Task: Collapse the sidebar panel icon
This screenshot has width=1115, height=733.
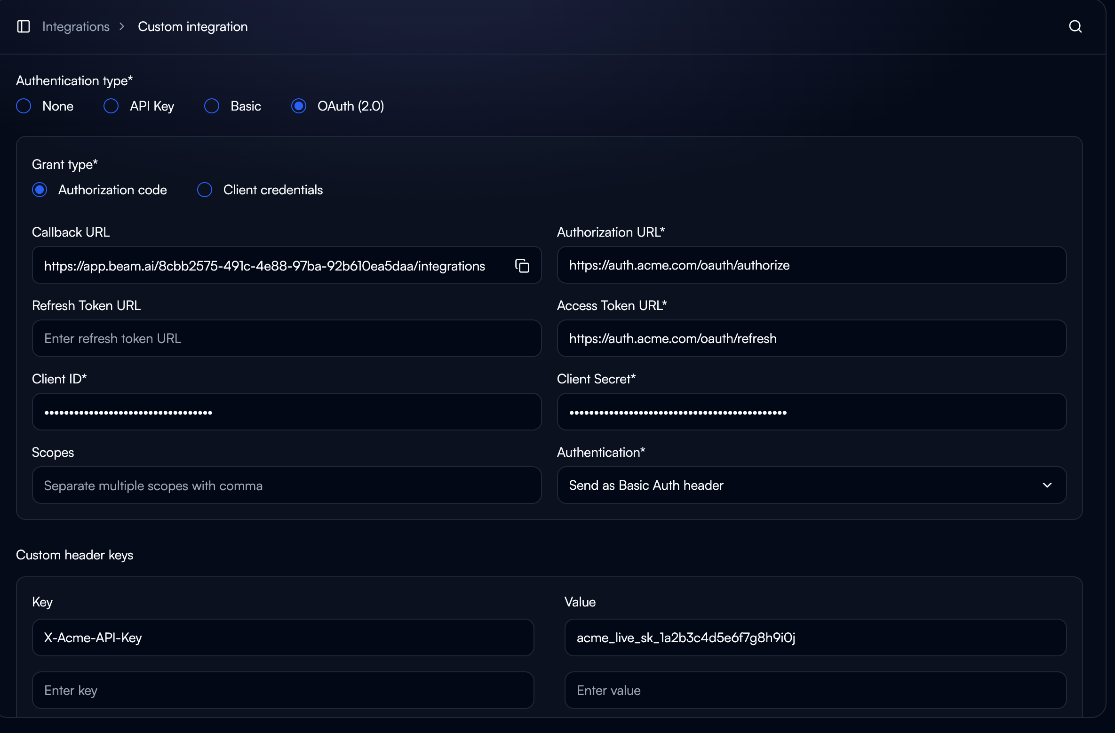Action: click(23, 27)
